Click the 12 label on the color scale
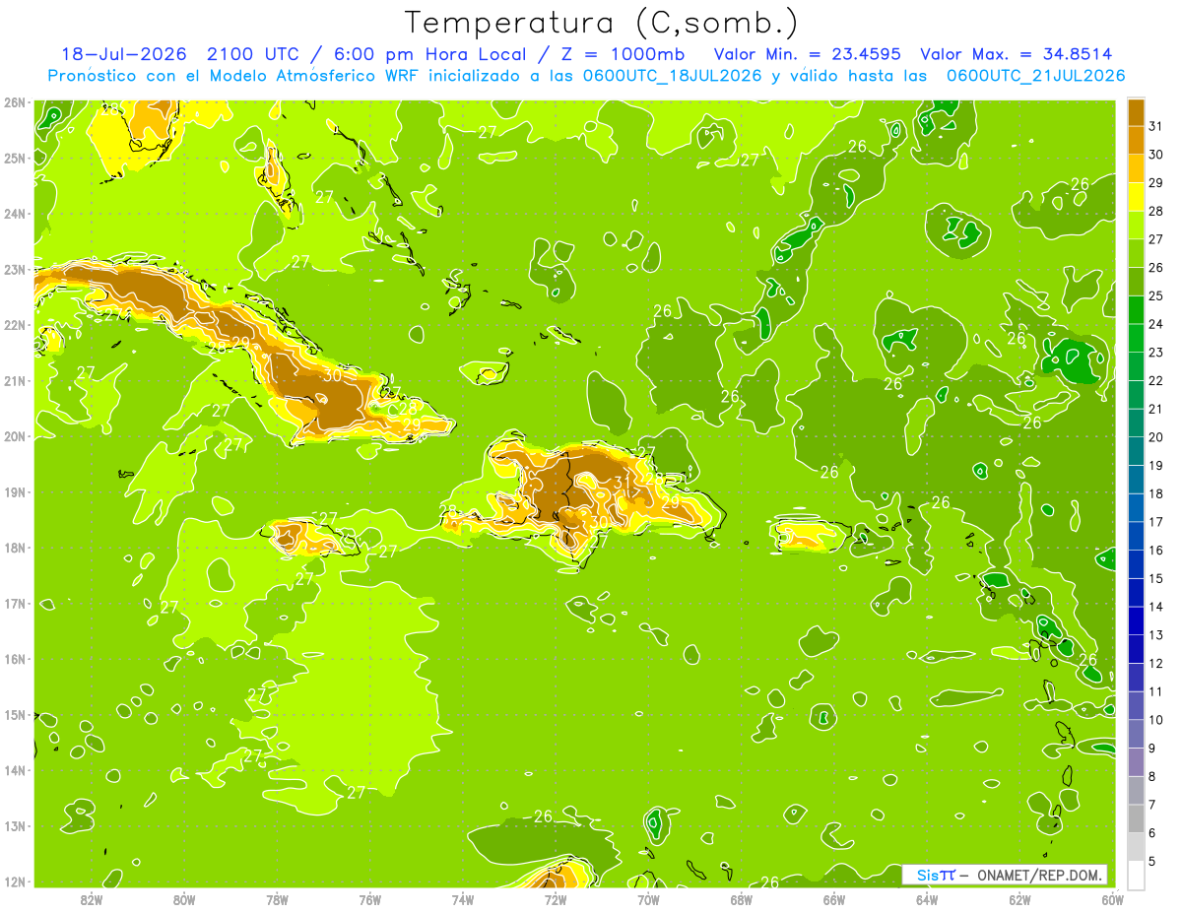 click(1155, 663)
